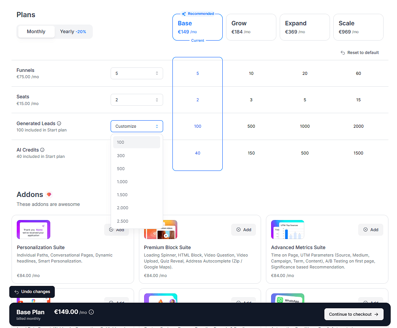Click Reset to default
Image resolution: width=397 pixels, height=328 pixels.
360,52
